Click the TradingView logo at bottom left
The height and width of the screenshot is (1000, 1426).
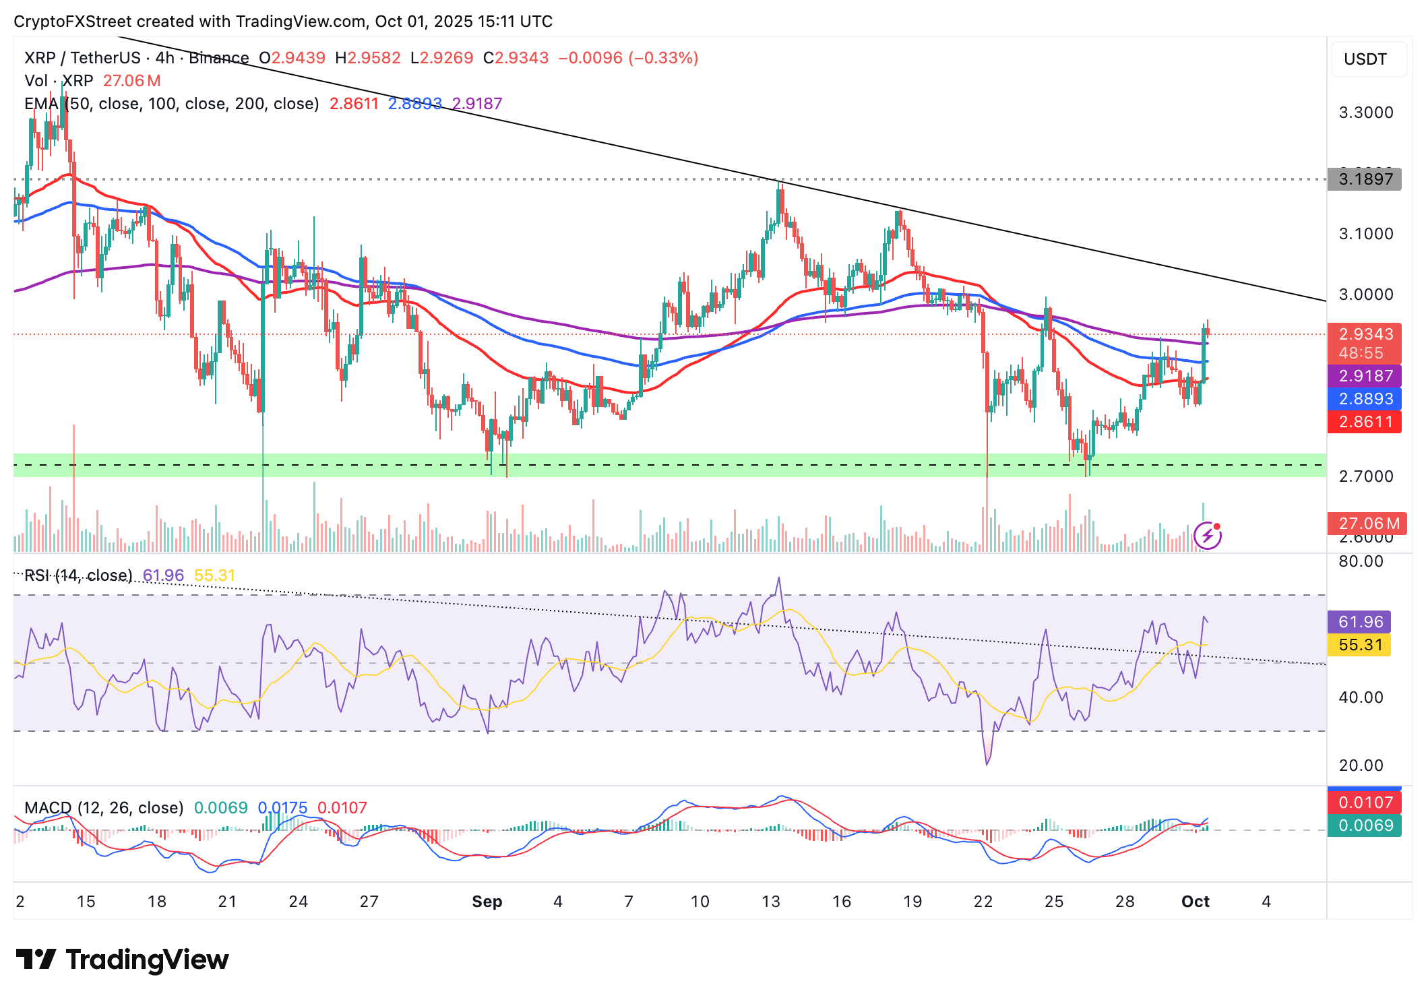[122, 960]
